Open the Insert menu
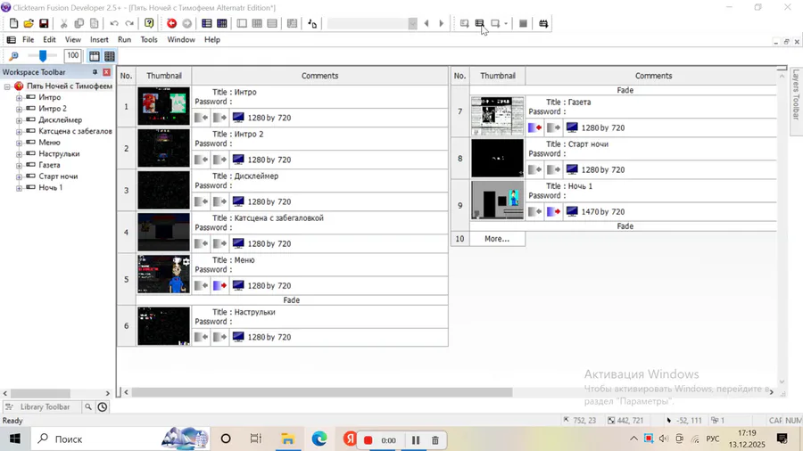This screenshot has height=451, width=803. tap(99, 39)
